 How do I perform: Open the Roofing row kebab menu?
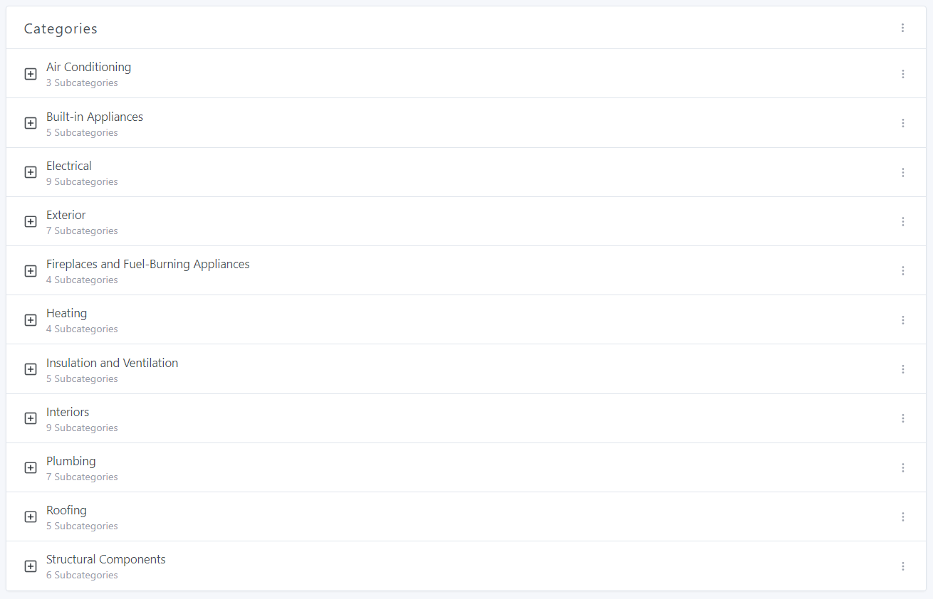click(x=902, y=516)
